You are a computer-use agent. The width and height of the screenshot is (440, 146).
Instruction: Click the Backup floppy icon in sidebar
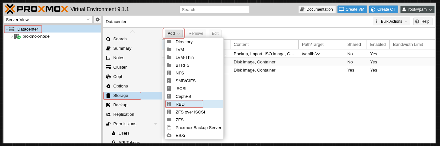point(108,105)
